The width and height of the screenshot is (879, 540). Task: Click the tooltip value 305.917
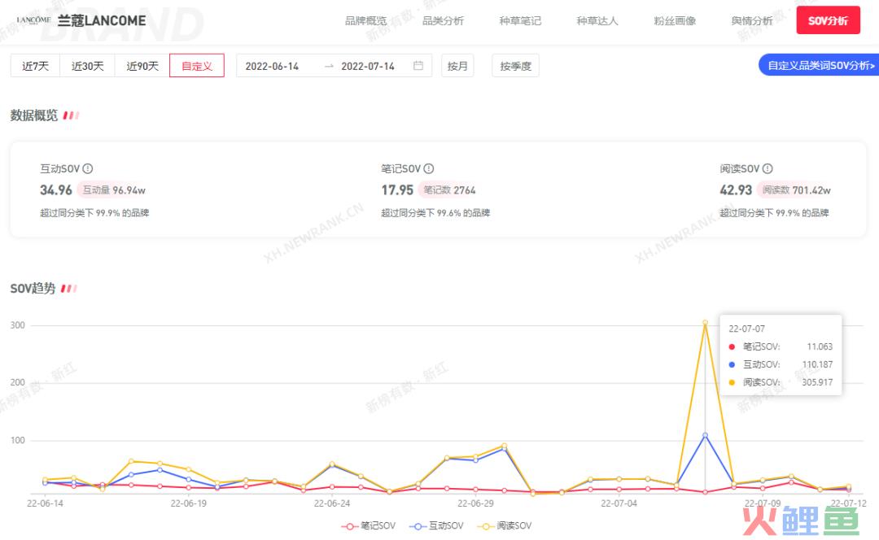[x=817, y=382]
